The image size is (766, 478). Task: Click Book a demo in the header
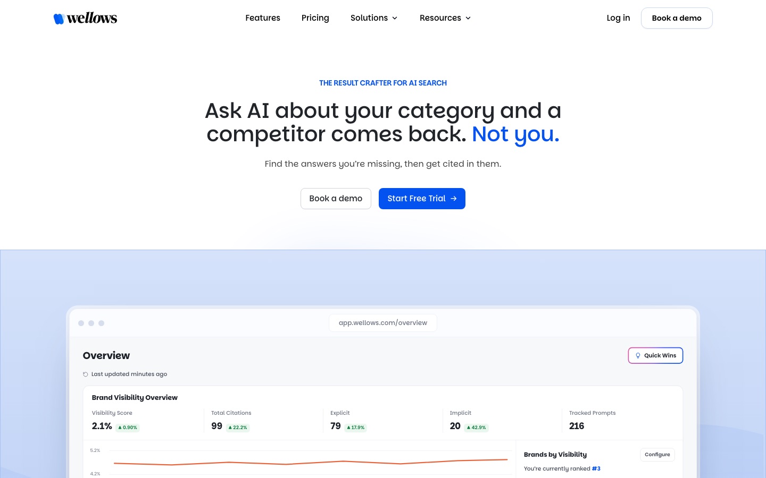[677, 18]
